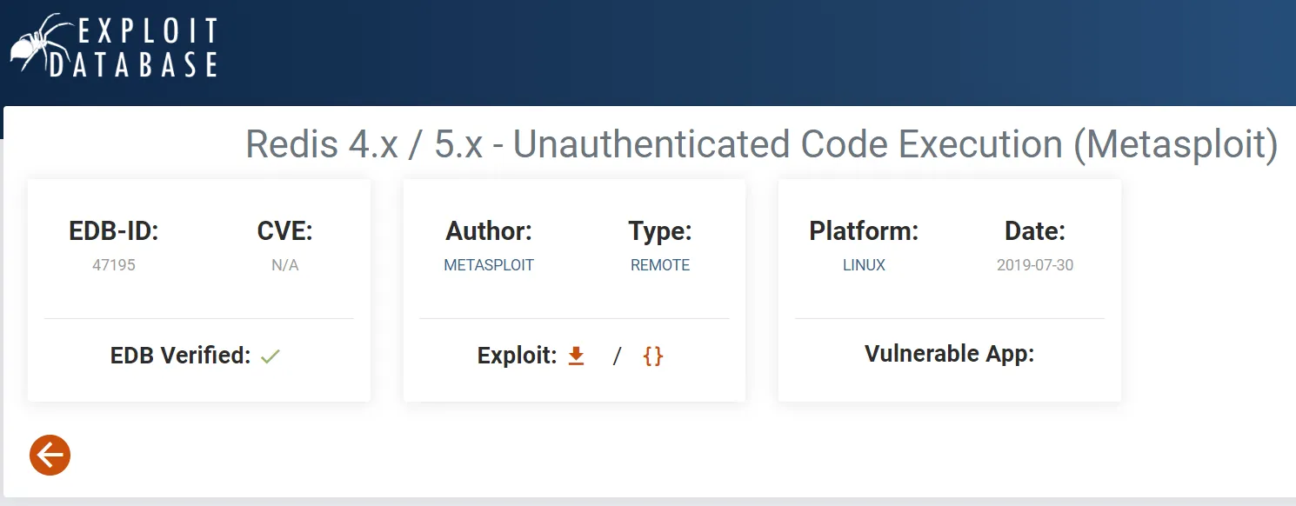Image resolution: width=1296 pixels, height=506 pixels.
Task: Open the LINUX platform link
Action: pyautogui.click(x=864, y=265)
